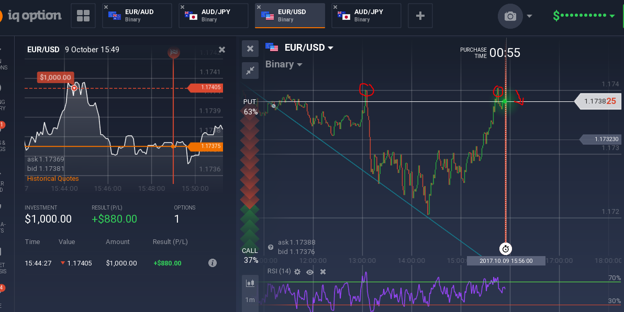Click the Result (P/L) column header
Screen dimensions: 624x312
tap(170, 241)
